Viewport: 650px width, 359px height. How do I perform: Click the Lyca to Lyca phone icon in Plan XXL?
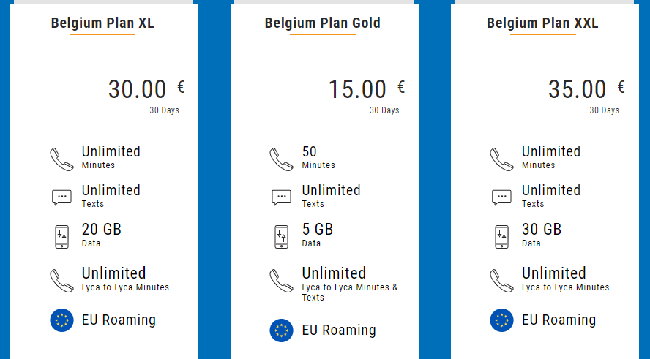point(501,280)
